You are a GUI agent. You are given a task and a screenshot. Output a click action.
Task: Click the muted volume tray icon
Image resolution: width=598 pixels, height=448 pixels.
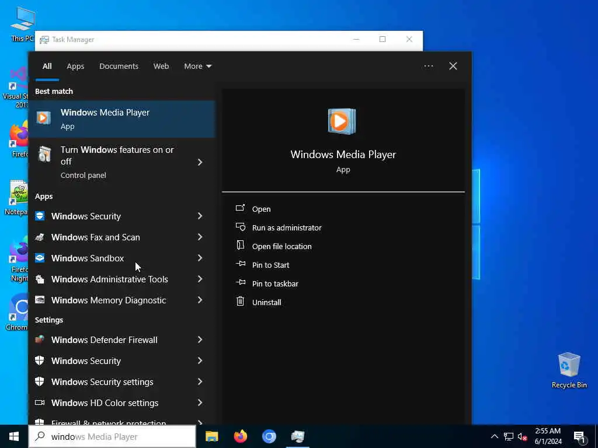[522, 436]
